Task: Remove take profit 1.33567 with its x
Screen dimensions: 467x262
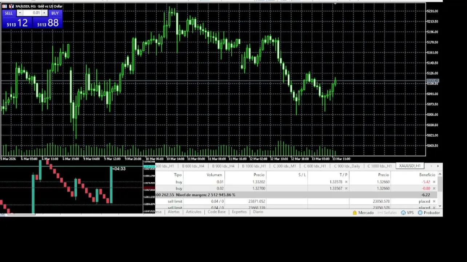Action: pos(346,188)
